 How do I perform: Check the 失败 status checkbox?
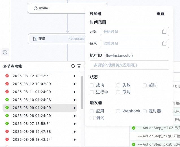coord(118,85)
